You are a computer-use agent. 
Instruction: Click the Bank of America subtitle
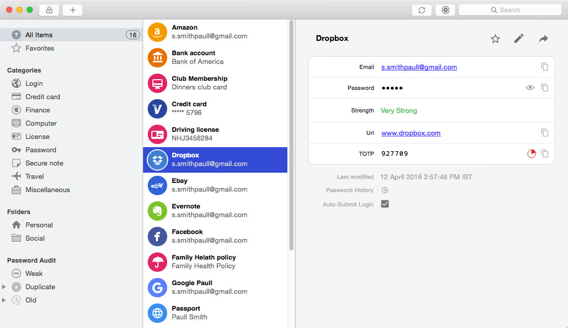tap(197, 61)
